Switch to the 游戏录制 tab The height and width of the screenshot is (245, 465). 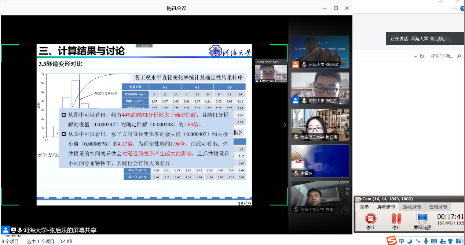click(412, 207)
